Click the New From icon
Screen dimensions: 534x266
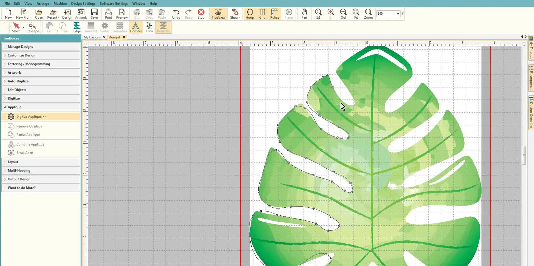pyautogui.click(x=24, y=14)
